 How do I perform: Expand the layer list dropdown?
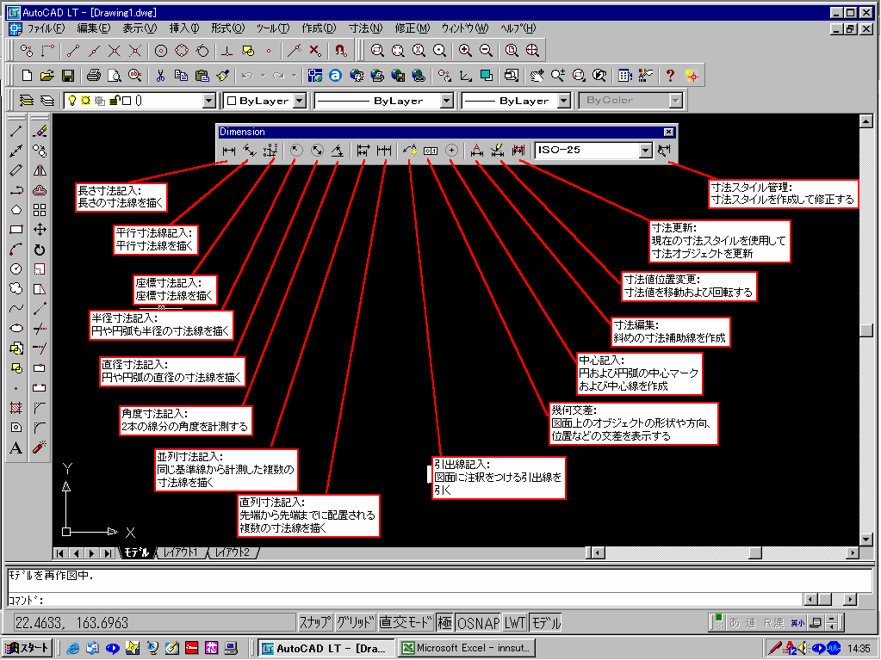[x=209, y=101]
